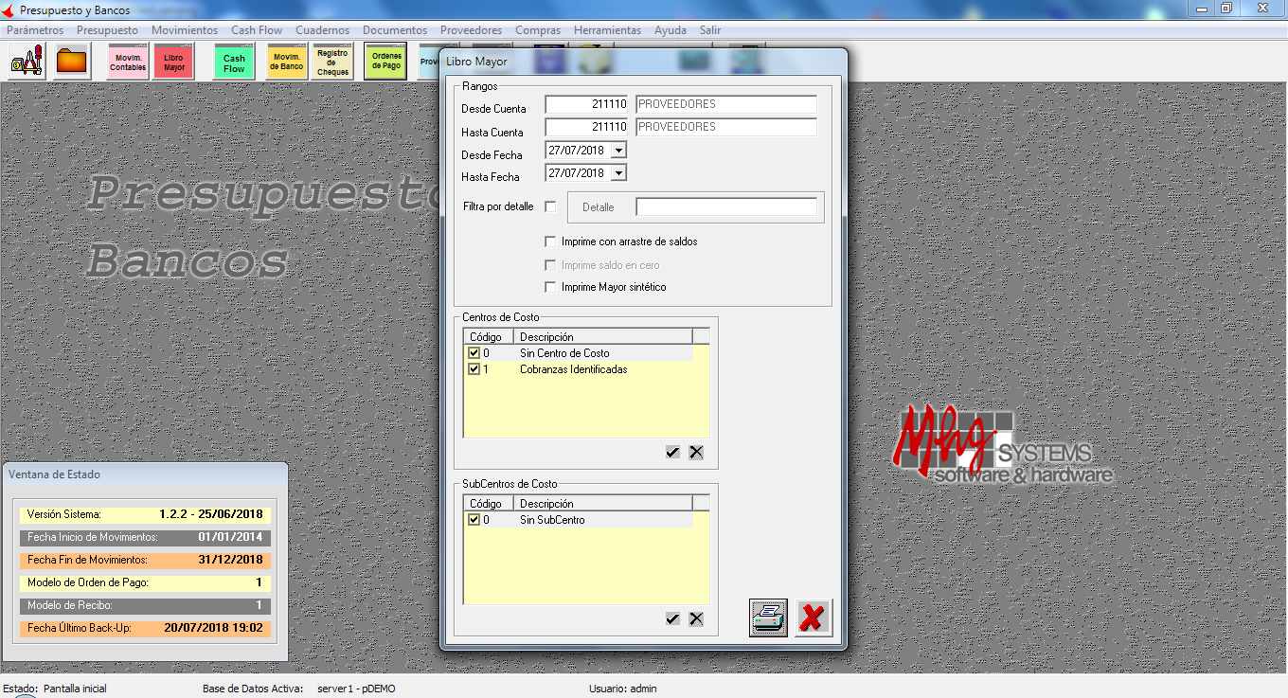Check Imprime con arrastre de saldos

click(550, 242)
